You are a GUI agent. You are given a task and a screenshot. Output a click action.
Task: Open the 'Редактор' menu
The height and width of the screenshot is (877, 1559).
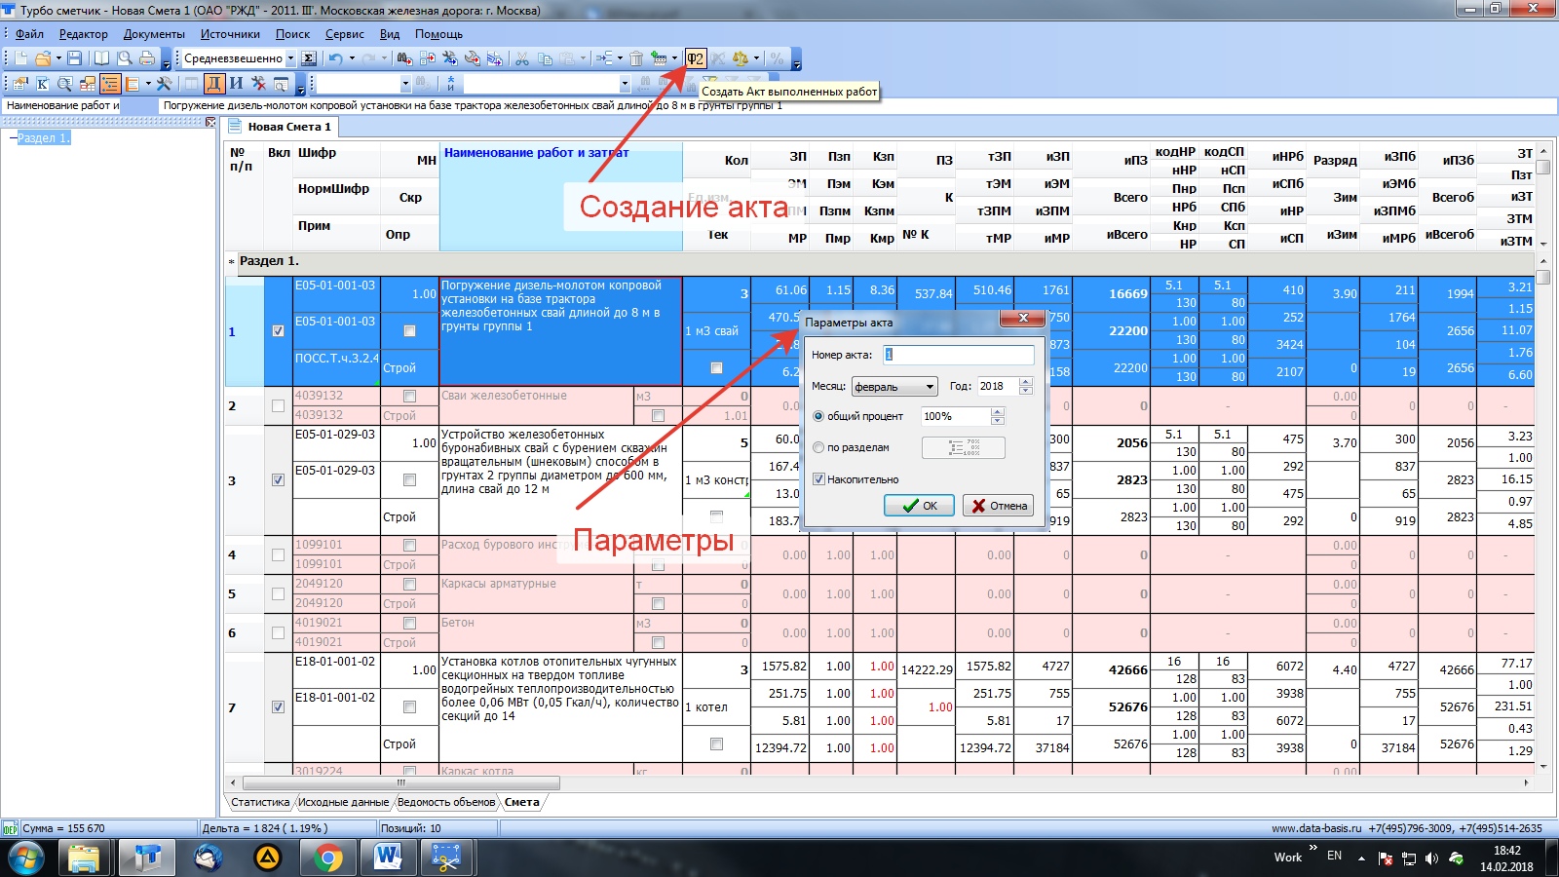point(83,34)
